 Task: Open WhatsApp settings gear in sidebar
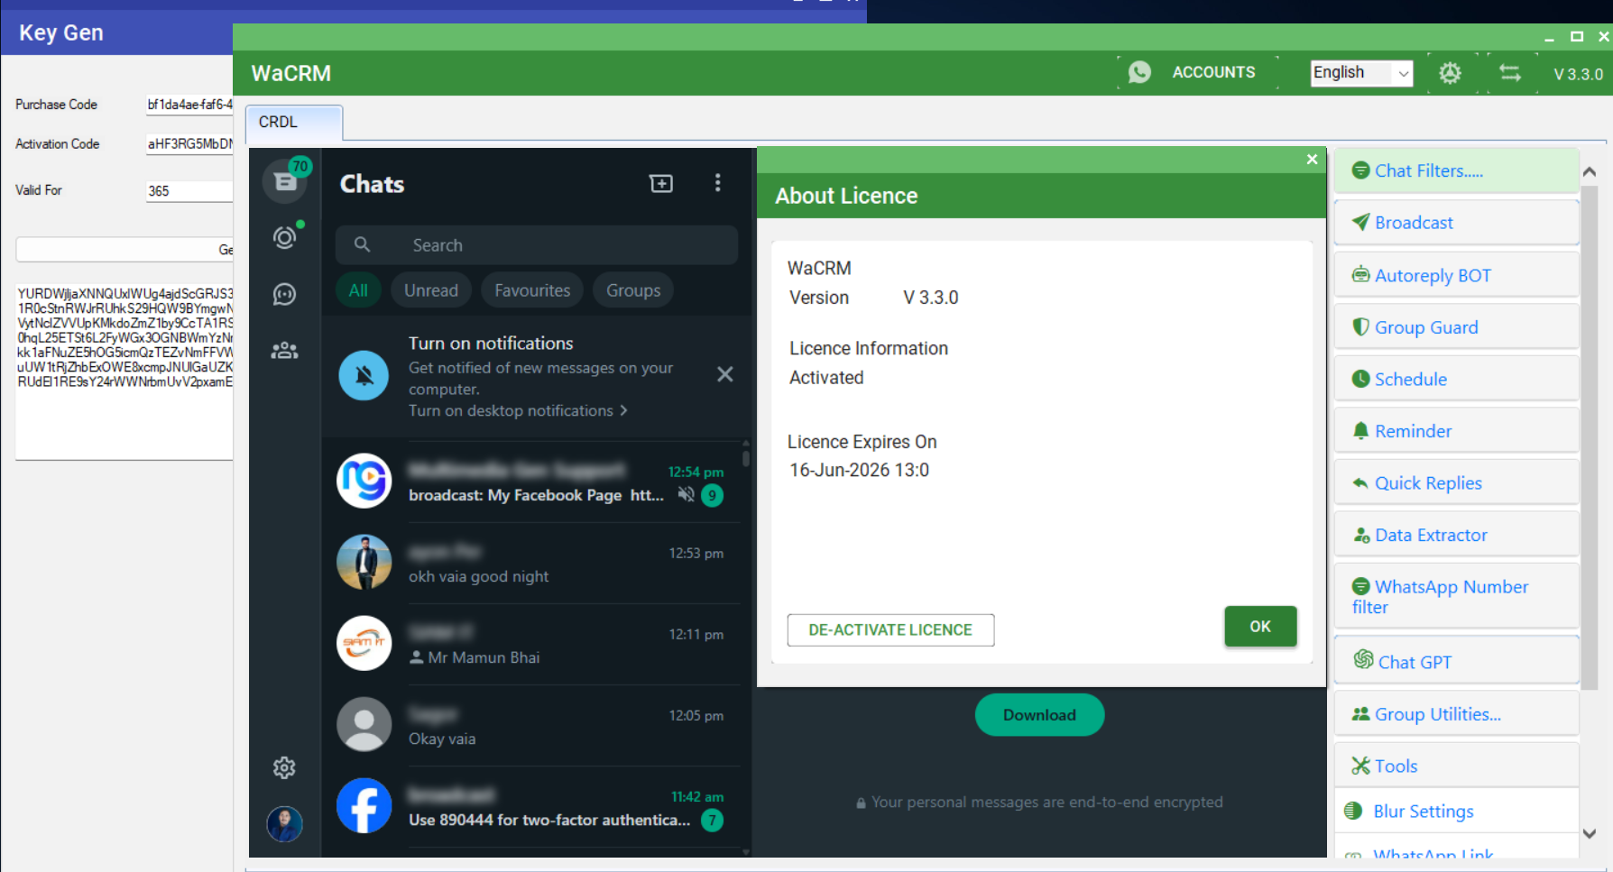[284, 767]
